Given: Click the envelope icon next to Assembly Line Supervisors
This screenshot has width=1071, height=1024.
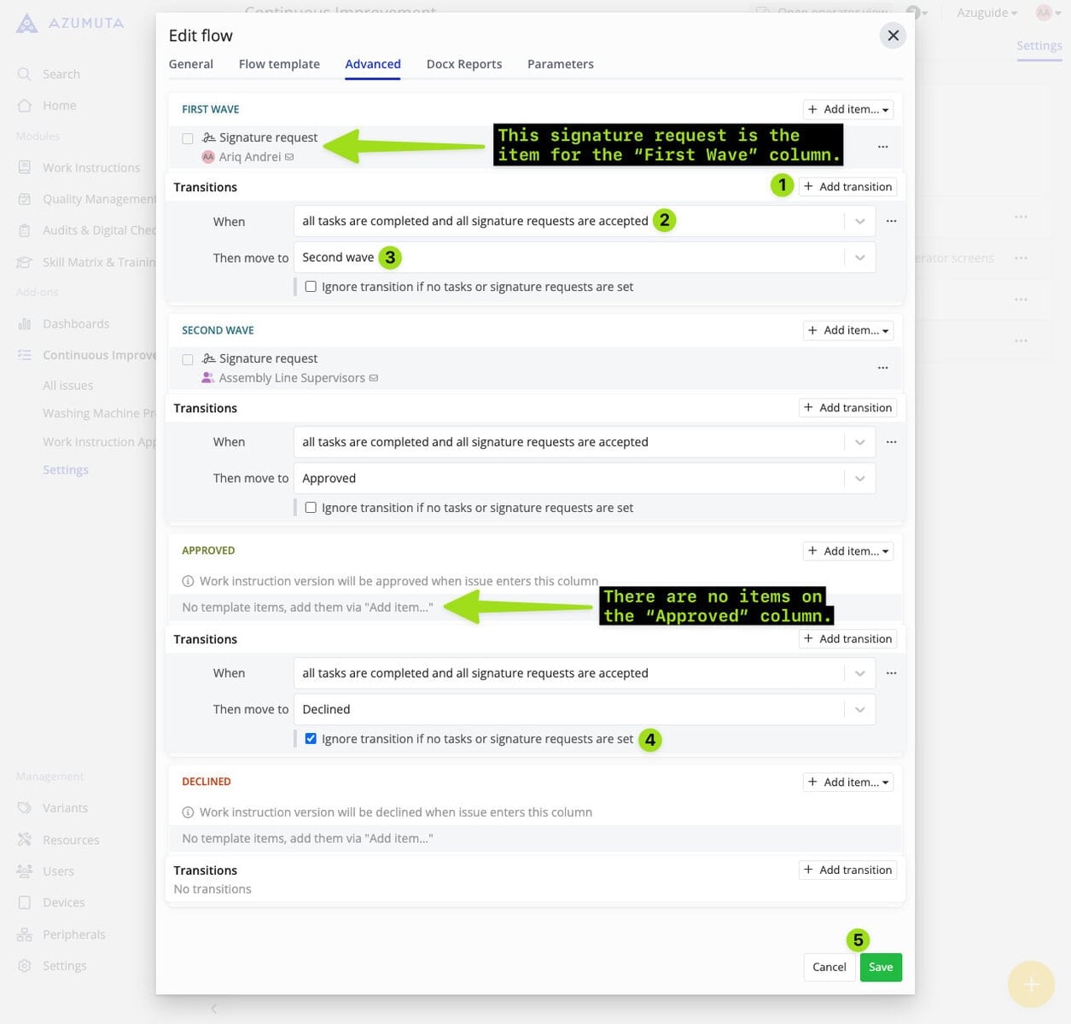Looking at the screenshot, I should pos(374,378).
